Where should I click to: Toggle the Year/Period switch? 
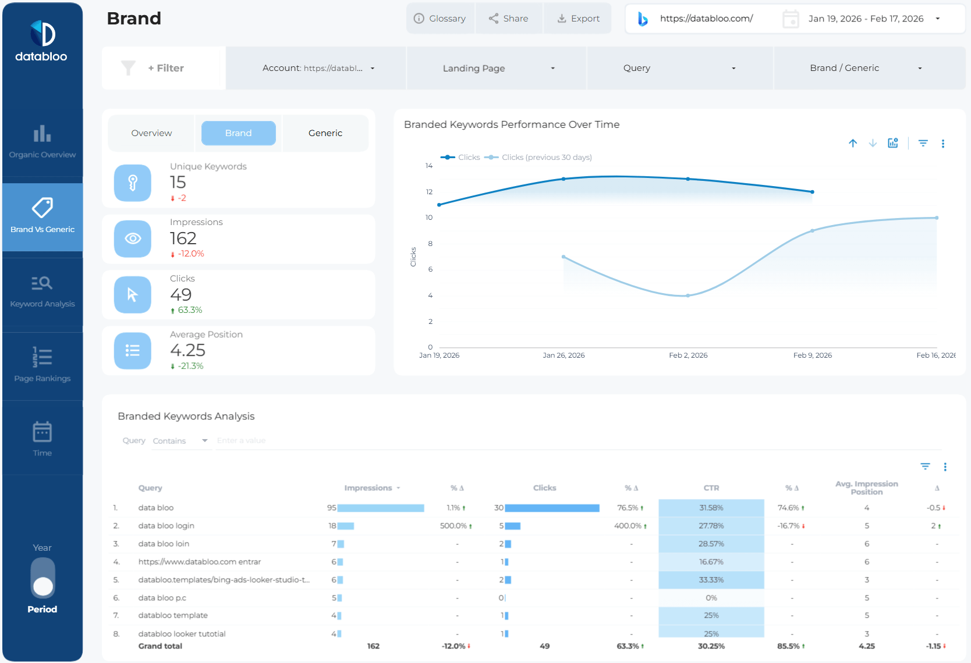click(x=42, y=578)
